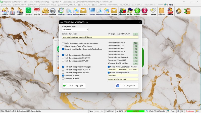The width and height of the screenshot is (201, 113).
Task: Click Relatório icon next to Menu OS Pesquisa
Action: tap(76, 11)
